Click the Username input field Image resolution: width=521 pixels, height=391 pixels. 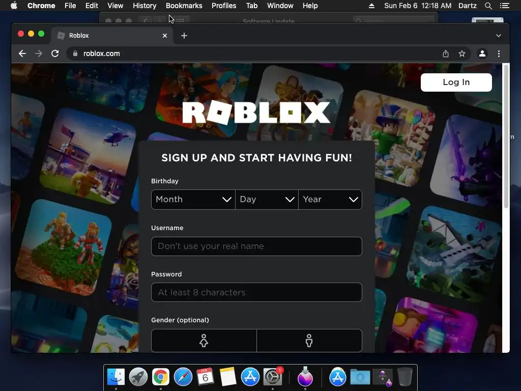click(256, 246)
